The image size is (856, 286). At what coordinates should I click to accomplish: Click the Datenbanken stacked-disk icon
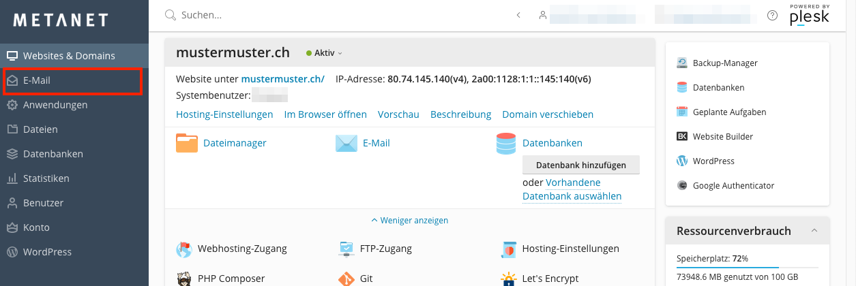coord(506,143)
